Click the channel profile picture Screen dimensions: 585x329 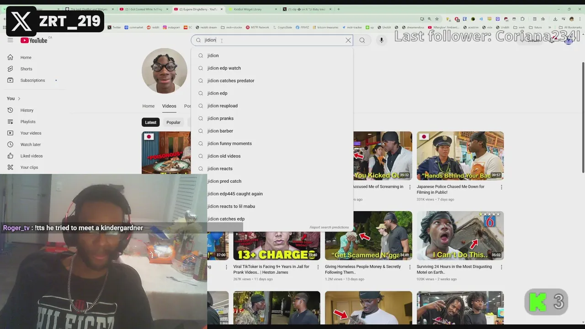point(165,71)
